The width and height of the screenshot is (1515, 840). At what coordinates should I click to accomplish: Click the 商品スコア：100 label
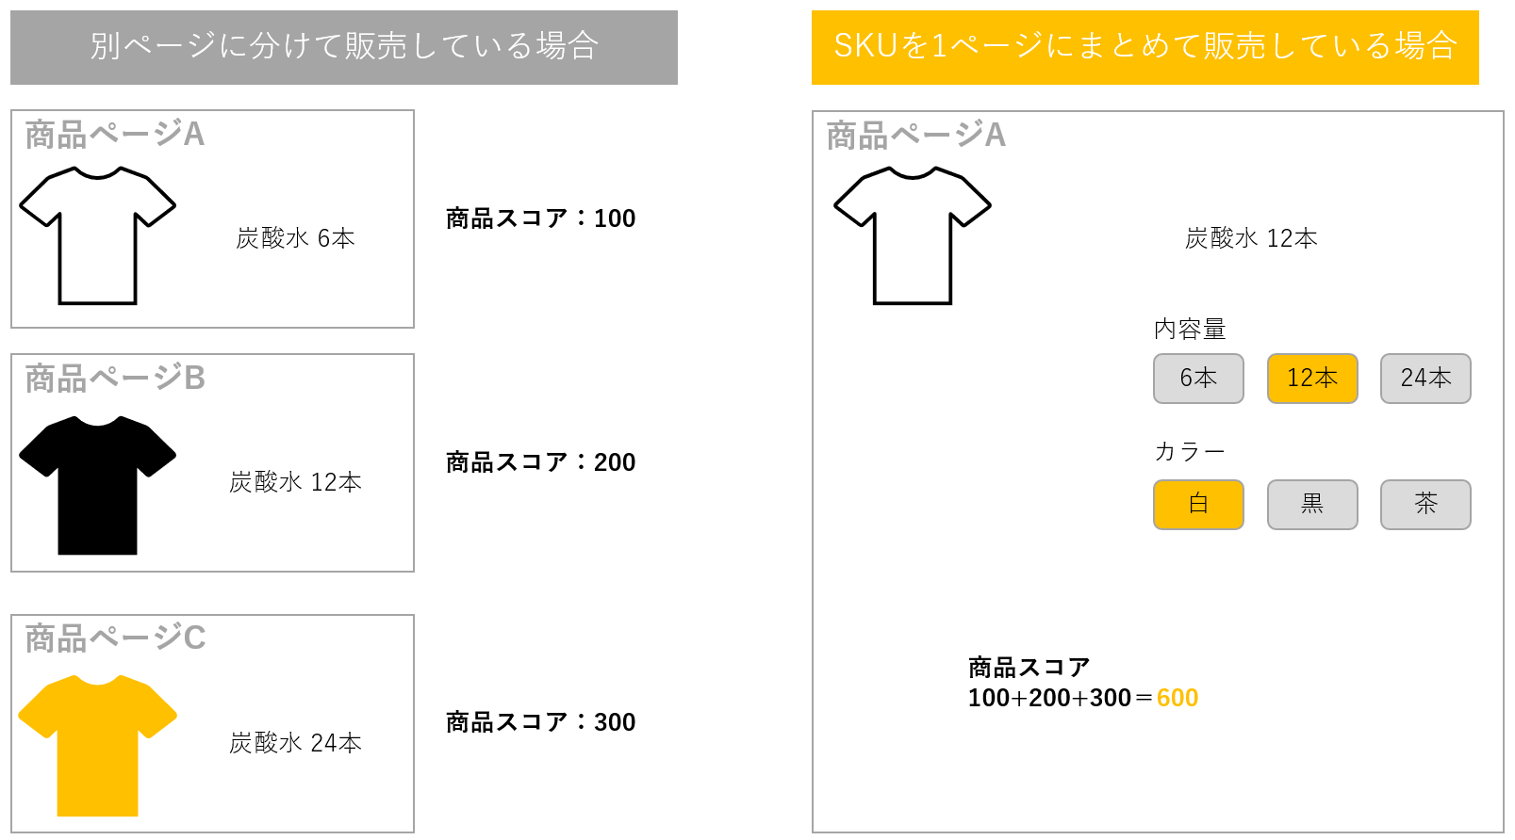tap(540, 218)
